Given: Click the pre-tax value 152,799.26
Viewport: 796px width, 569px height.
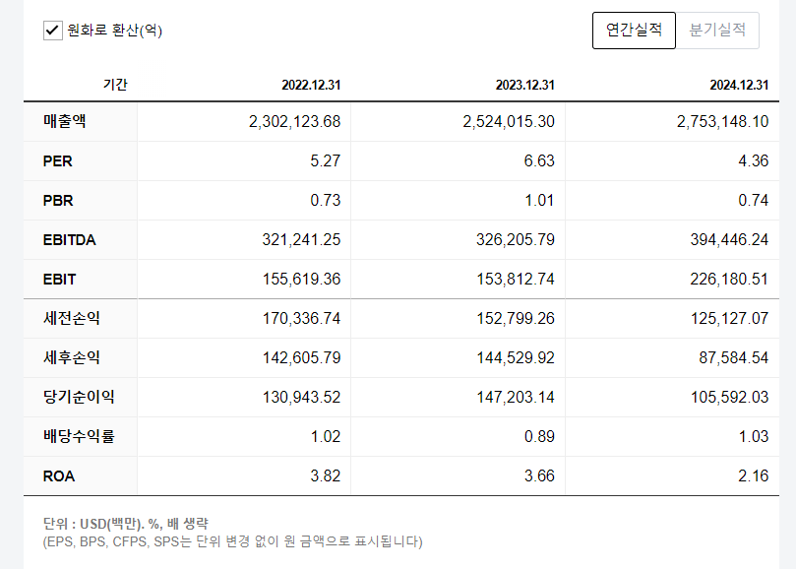Looking at the screenshot, I should click(516, 319).
